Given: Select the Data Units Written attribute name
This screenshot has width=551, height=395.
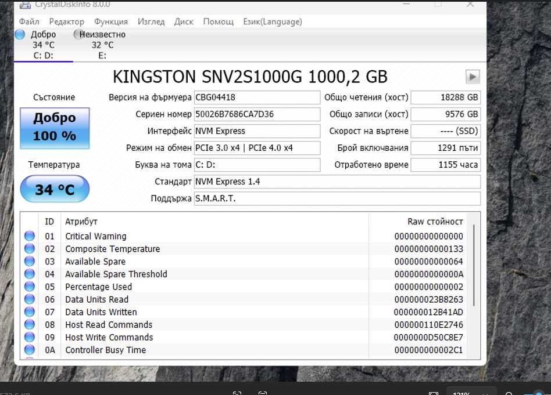Looking at the screenshot, I should [101, 312].
